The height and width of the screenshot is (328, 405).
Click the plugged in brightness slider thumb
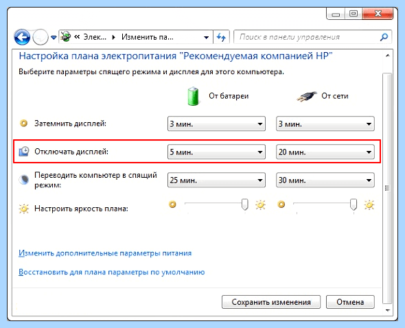pos(354,204)
